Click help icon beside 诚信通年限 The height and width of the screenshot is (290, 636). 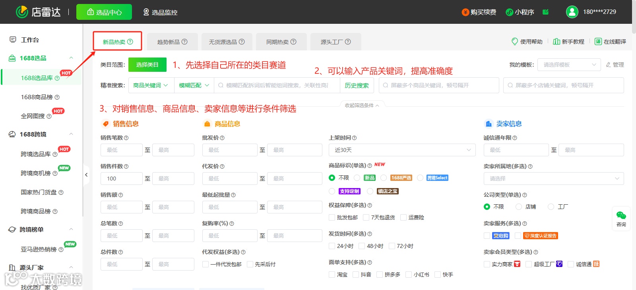click(x=515, y=138)
